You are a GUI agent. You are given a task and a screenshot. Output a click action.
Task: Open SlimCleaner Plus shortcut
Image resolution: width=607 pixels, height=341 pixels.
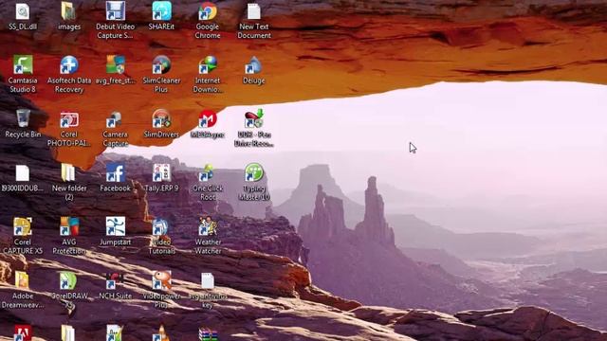(161, 65)
